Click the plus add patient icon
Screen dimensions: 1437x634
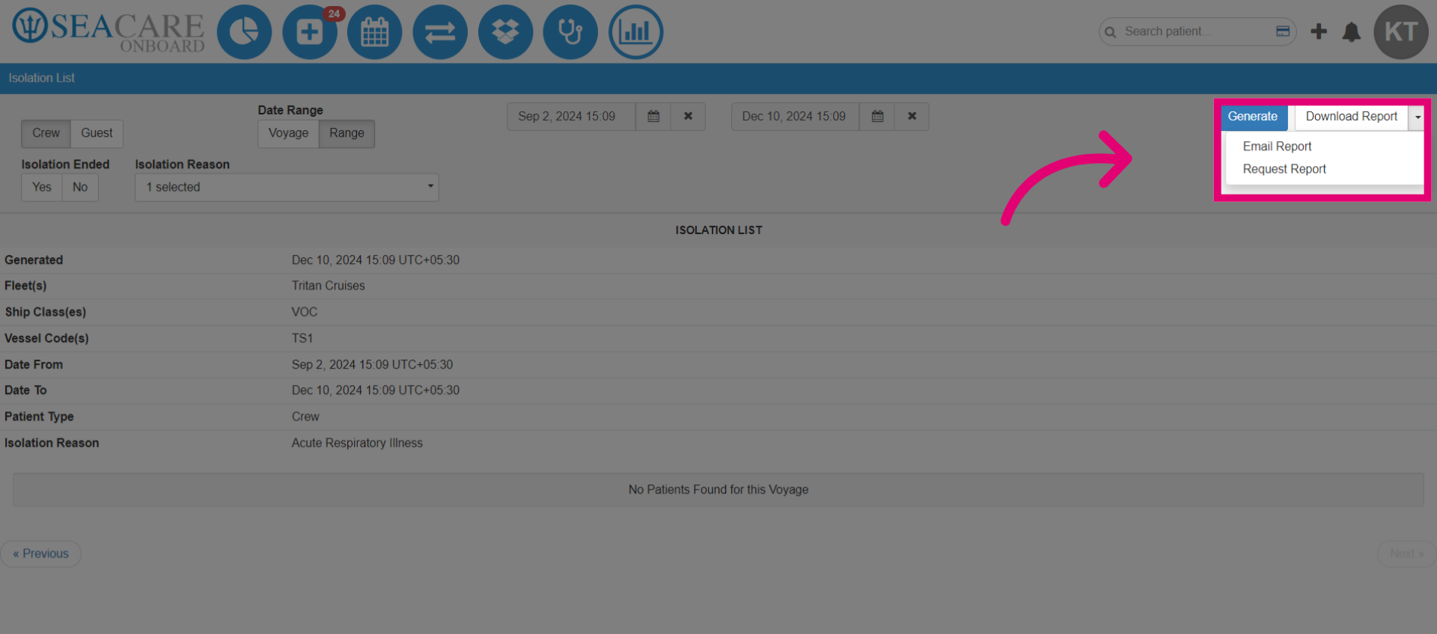(x=1319, y=31)
